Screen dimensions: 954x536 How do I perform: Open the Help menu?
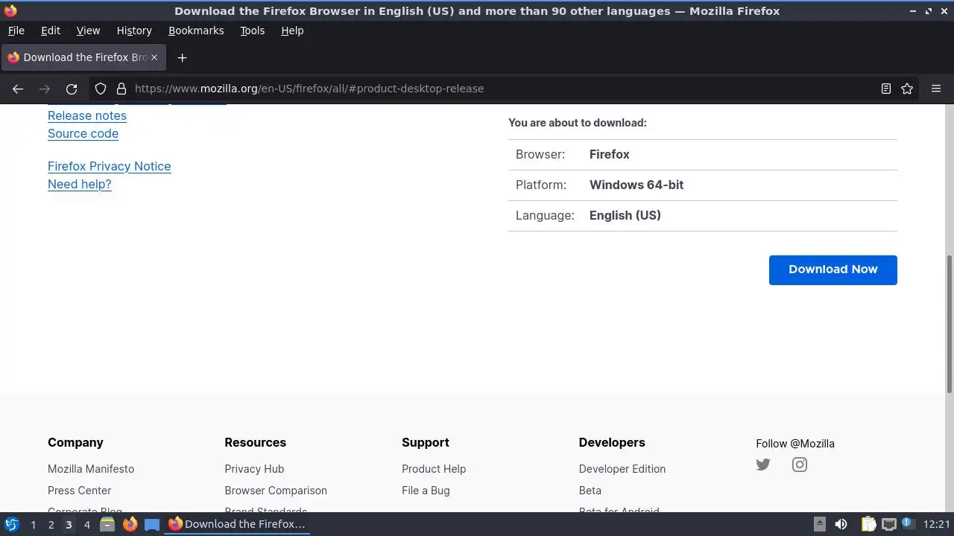292,31
